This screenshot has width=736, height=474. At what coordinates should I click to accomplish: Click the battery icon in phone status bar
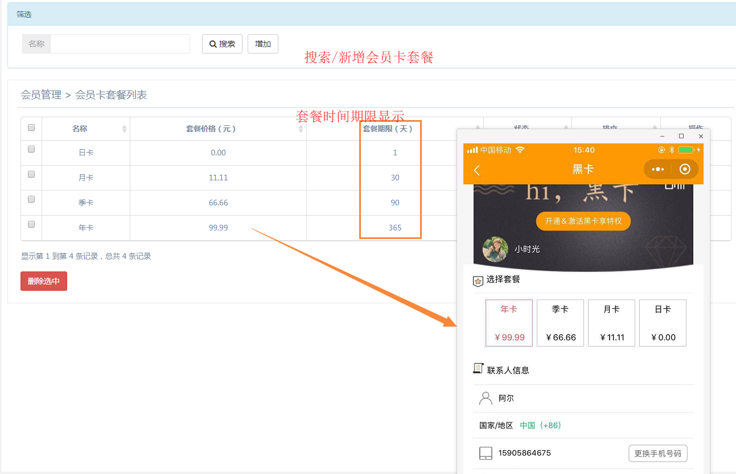[x=685, y=150]
